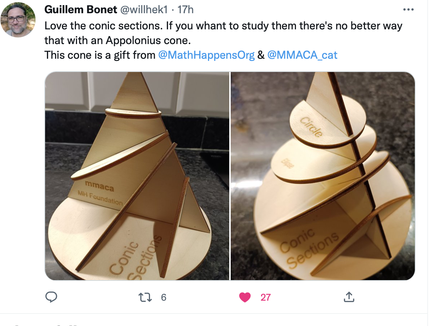Click the like count 27
Image resolution: width=435 pixels, height=326 pixels.
[x=266, y=297]
